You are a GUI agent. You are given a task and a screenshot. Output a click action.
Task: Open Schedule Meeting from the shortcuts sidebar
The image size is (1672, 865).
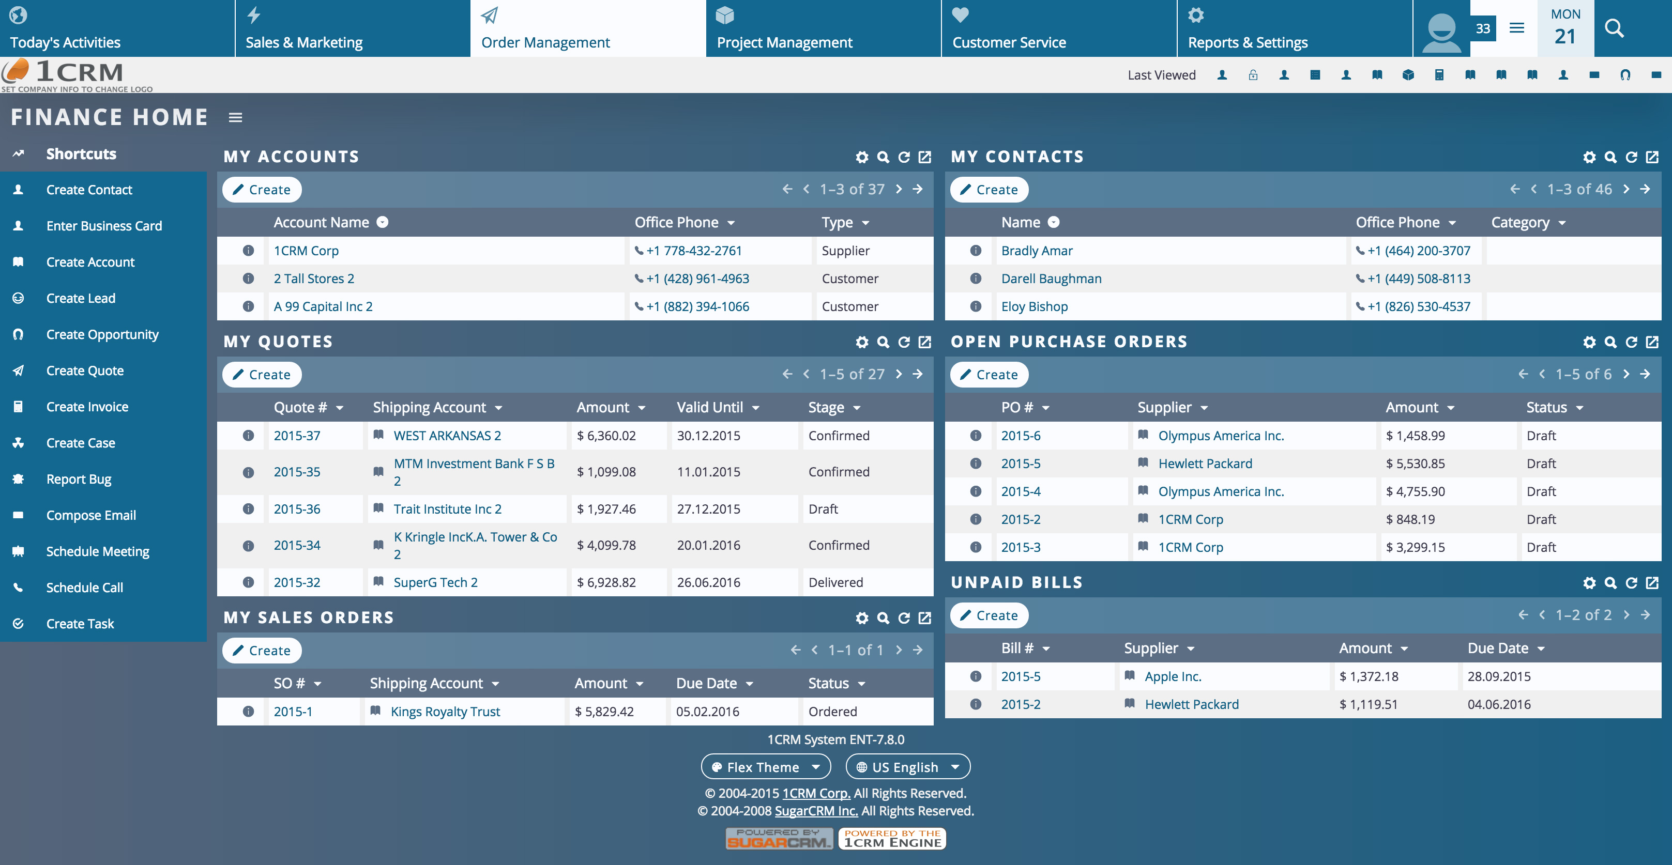pyautogui.click(x=97, y=551)
